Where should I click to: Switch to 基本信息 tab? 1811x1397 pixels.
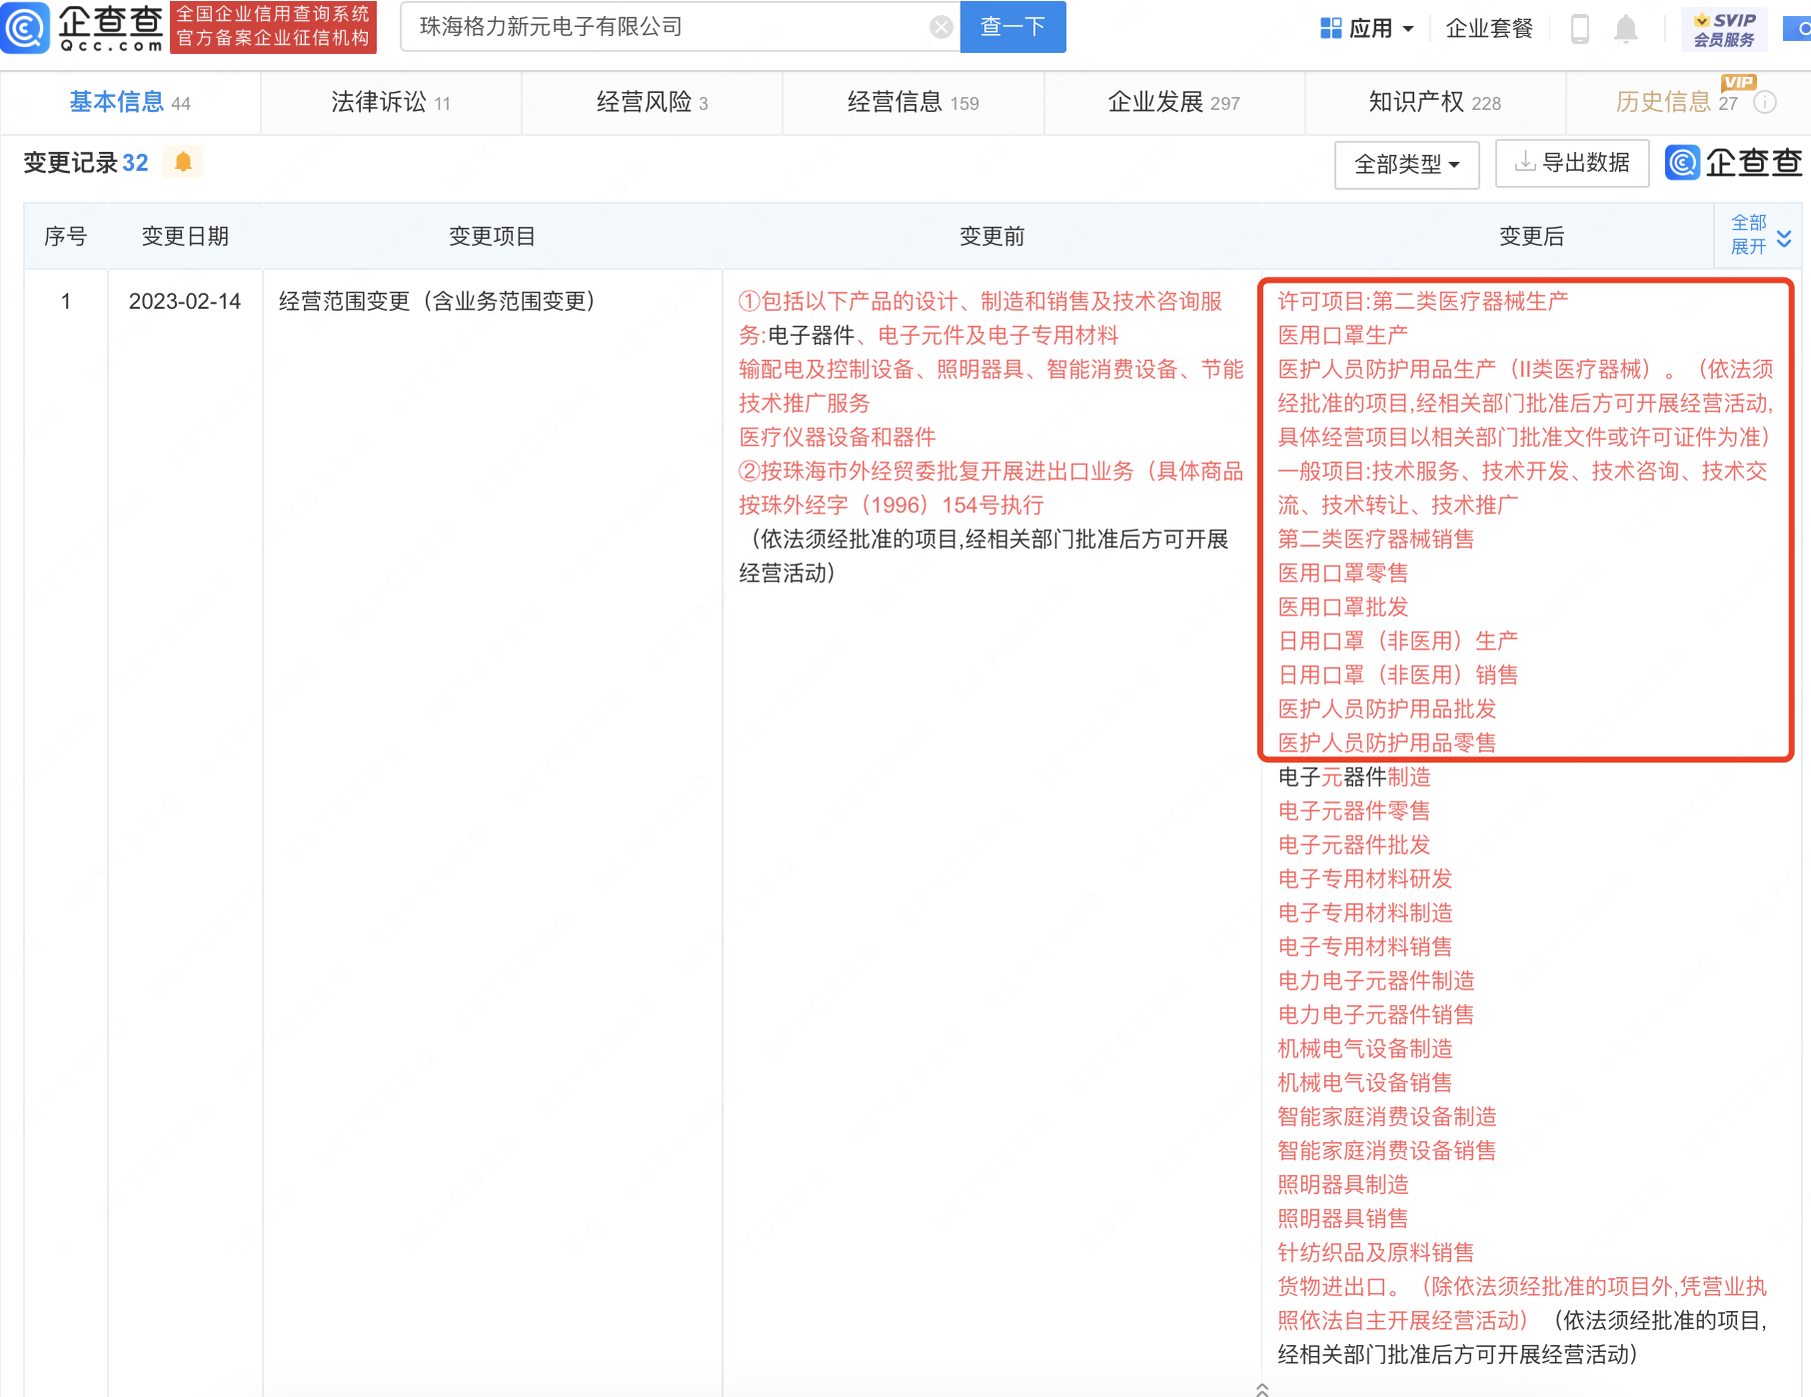click(130, 102)
